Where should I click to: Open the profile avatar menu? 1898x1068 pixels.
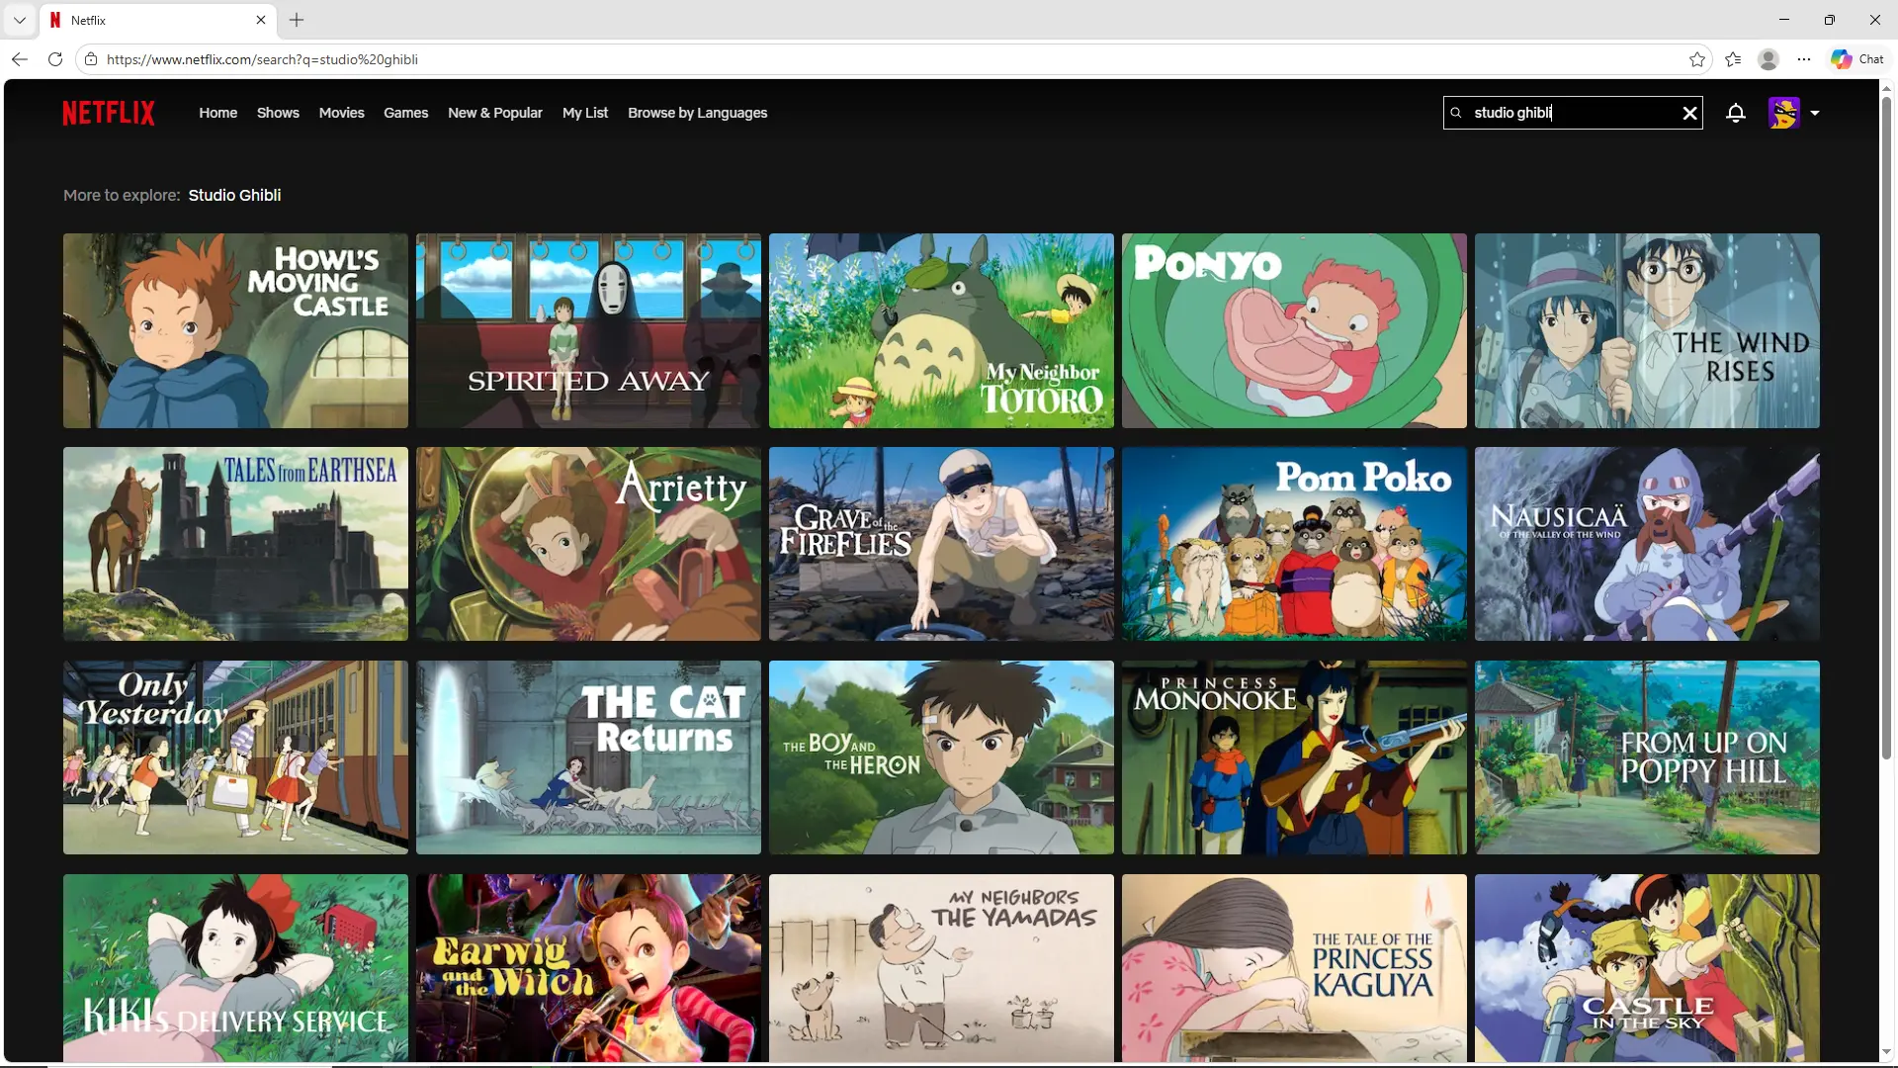point(1784,113)
